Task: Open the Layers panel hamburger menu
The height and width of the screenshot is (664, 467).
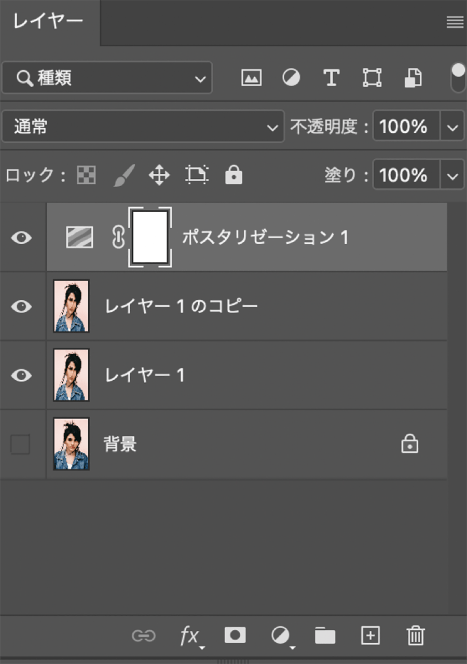Action: click(x=455, y=22)
